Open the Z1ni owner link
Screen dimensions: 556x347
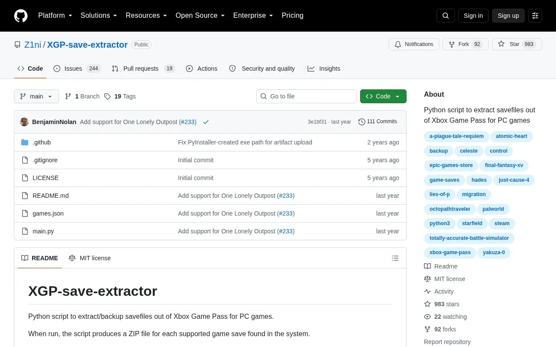point(33,45)
